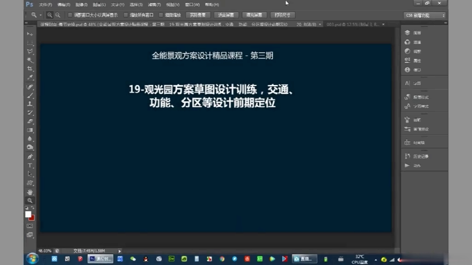Image resolution: width=472 pixels, height=265 pixels.
Task: Choose the Eyedropper tool
Action: coord(30,77)
